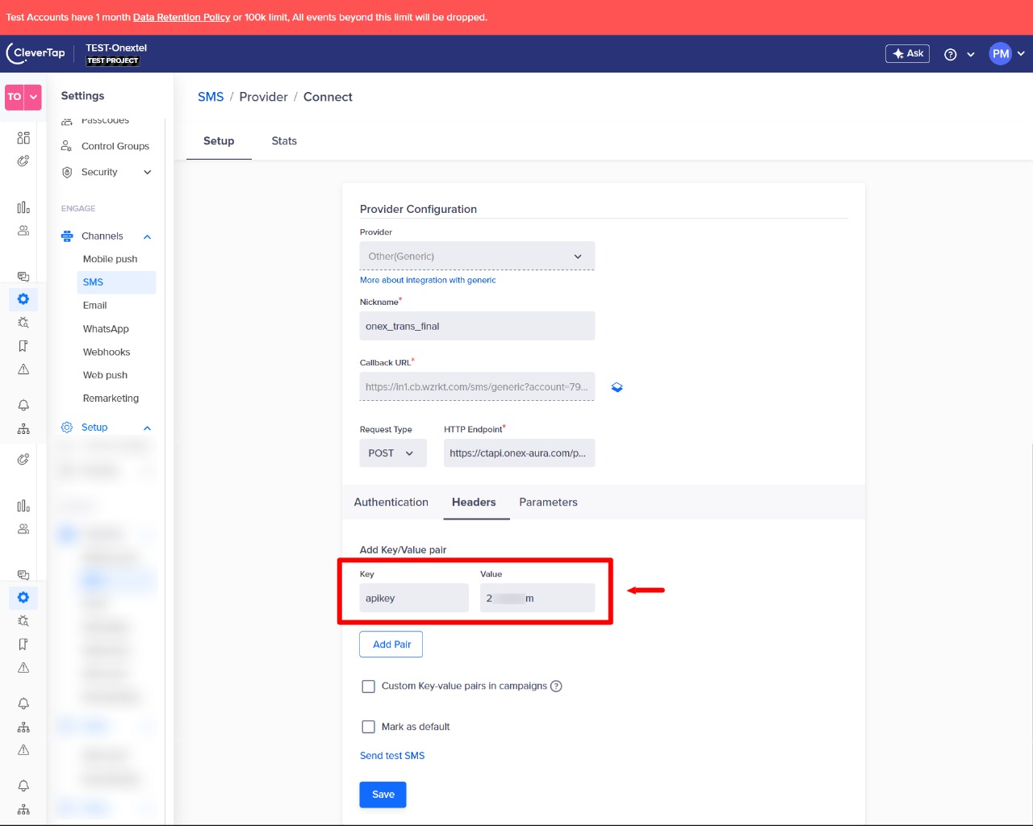Click the ENGAGE section label
Viewport: 1033px width, 826px height.
(78, 209)
